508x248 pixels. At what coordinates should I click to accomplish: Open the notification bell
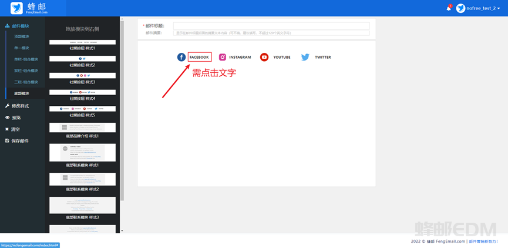(449, 8)
